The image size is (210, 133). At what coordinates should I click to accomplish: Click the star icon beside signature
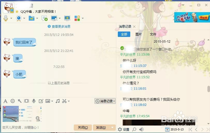[x=17, y=12]
